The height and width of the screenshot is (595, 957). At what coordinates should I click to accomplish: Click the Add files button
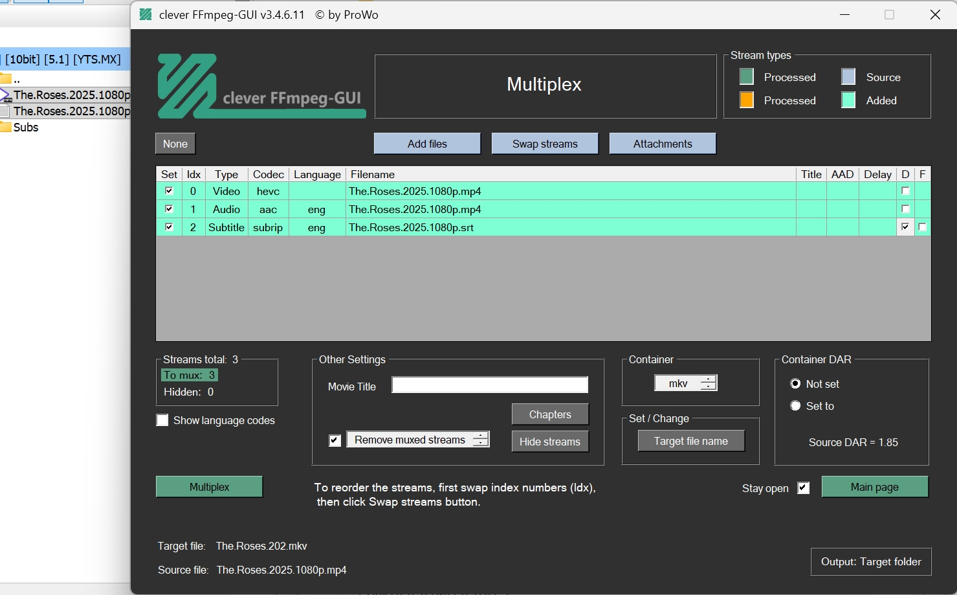[427, 144]
